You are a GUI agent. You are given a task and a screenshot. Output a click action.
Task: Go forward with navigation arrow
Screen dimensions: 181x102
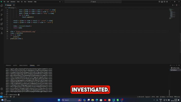(63, 2)
